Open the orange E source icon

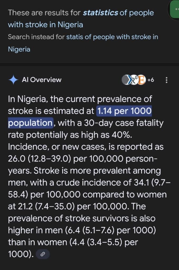pos(142,80)
